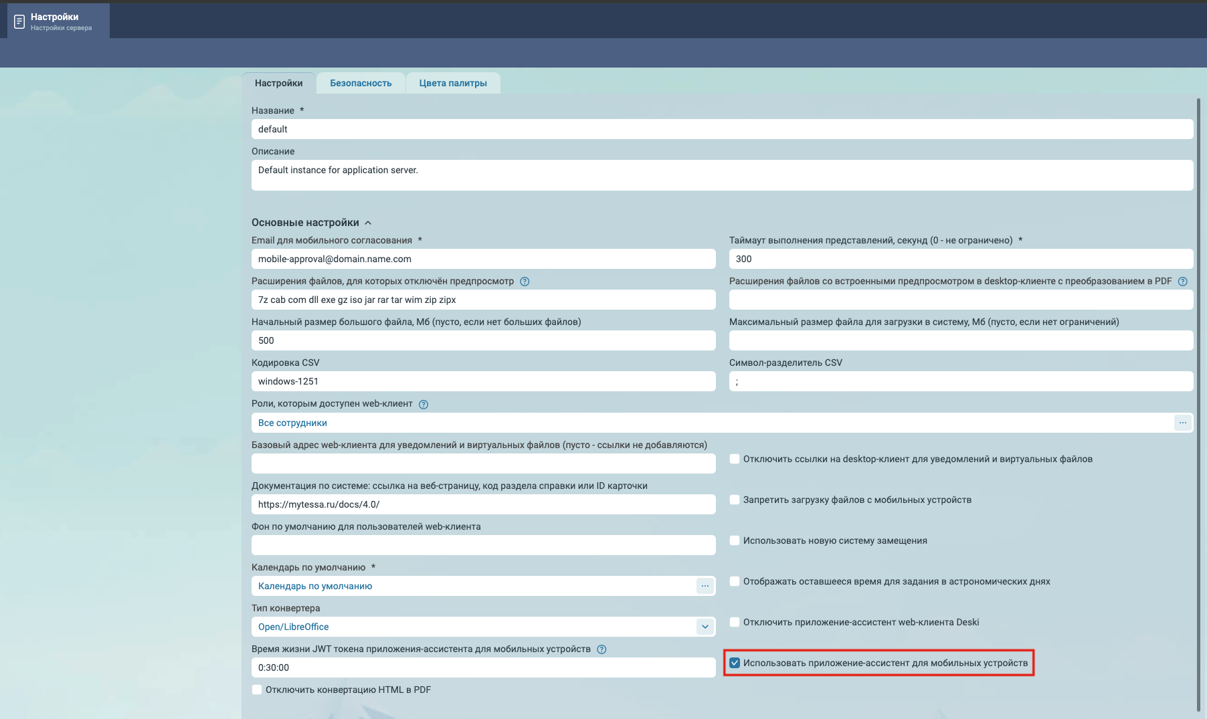Screen dimensions: 1207x719
Task: Collapse the Основные настройки section
Action: [x=368, y=223]
